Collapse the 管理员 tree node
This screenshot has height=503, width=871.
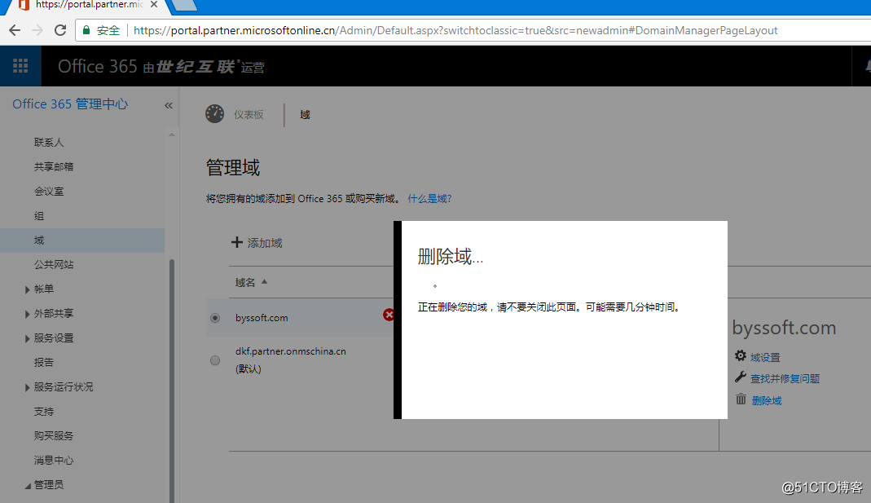[28, 486]
